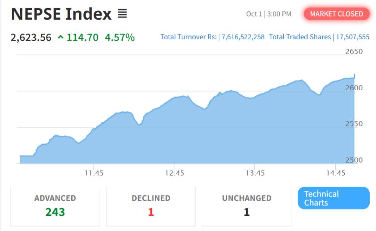Click the 11:45 time axis label
This screenshot has width=376, height=231.
pos(94,173)
